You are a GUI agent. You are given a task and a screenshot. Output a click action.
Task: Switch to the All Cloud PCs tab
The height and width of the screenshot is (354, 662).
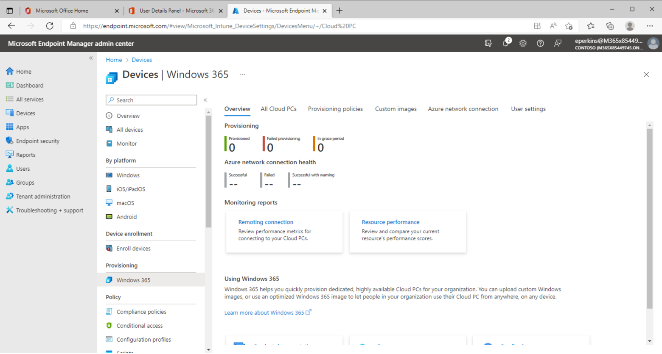(x=278, y=109)
